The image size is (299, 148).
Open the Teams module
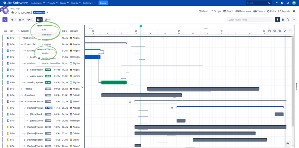[259, 11]
